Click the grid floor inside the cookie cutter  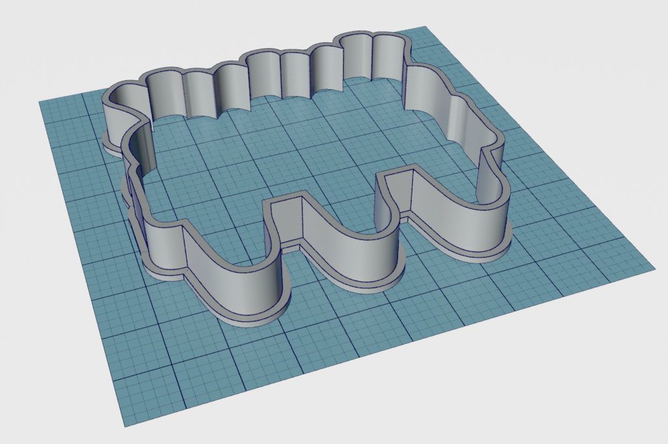(x=294, y=150)
